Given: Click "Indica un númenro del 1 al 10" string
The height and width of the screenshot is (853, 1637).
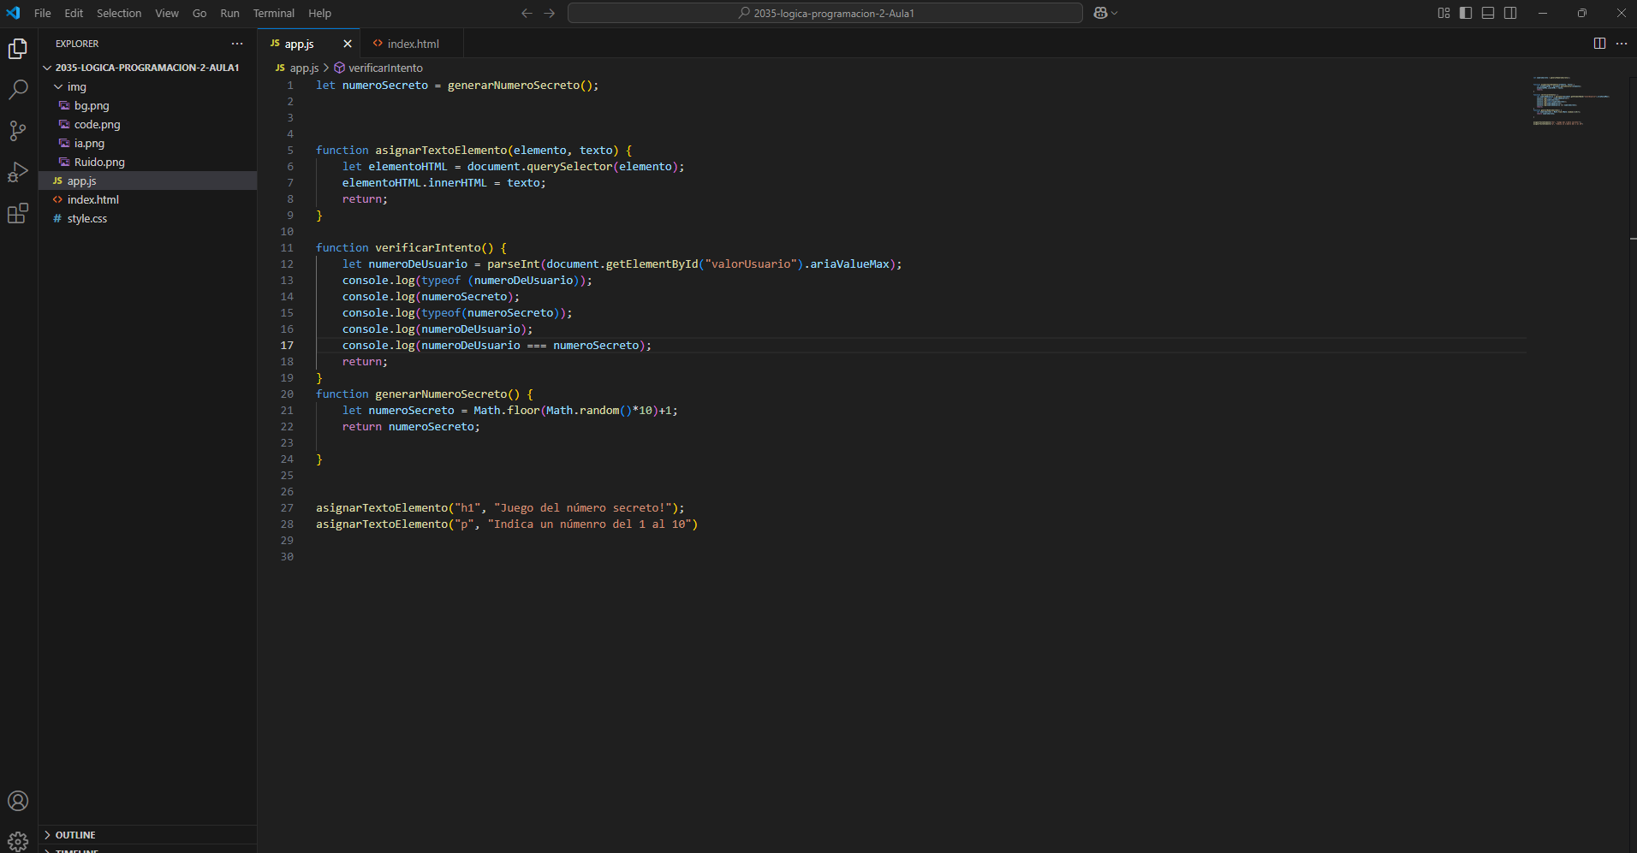Looking at the screenshot, I should [590, 524].
